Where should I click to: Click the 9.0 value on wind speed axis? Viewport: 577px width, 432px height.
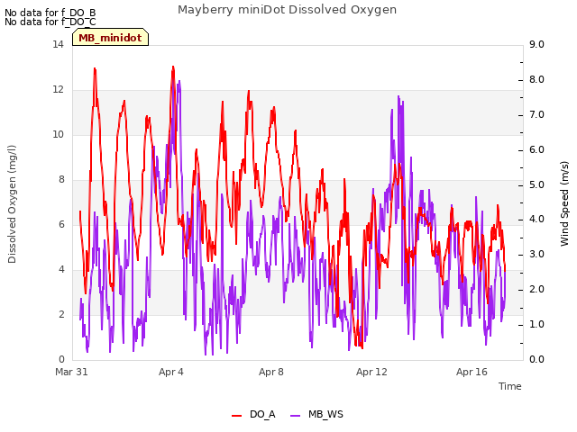click(537, 45)
